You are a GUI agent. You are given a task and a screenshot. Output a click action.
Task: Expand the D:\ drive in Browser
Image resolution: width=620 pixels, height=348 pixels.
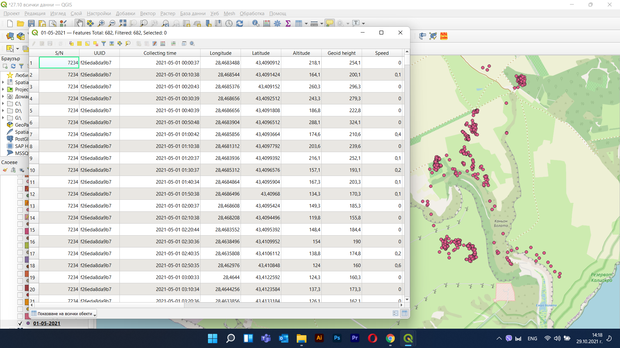3,111
